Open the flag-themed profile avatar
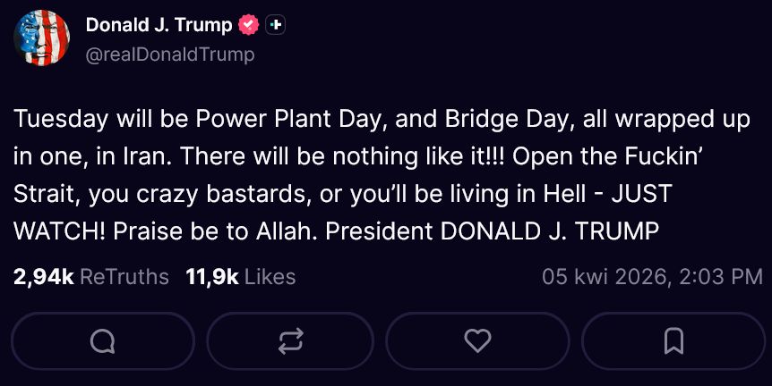Viewport: 772px width, 386px height. [41, 39]
